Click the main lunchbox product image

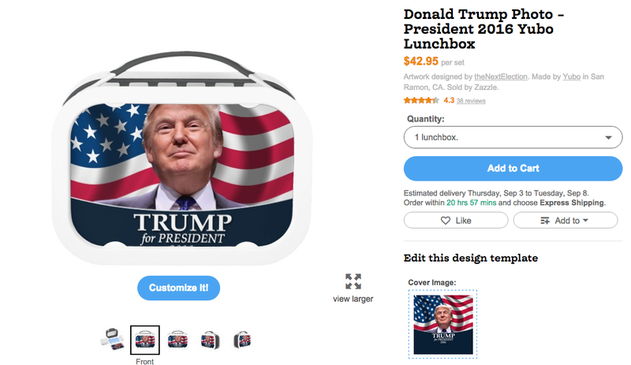[x=182, y=158]
